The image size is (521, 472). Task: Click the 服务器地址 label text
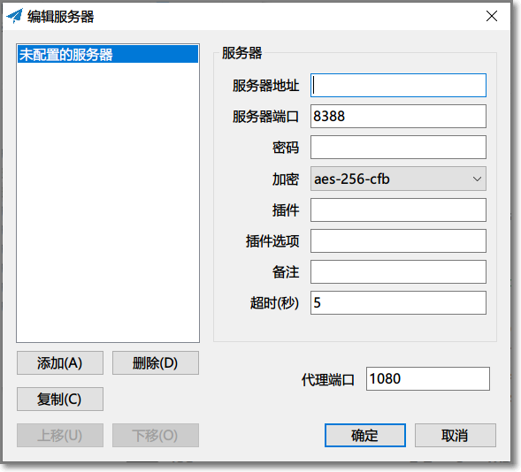tap(265, 86)
